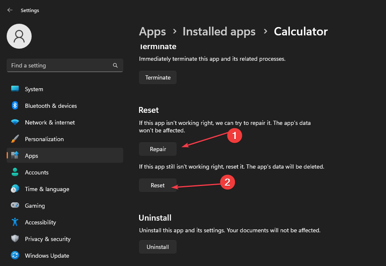
Task: Click text "we can try to repair it"
Action: click(244, 123)
